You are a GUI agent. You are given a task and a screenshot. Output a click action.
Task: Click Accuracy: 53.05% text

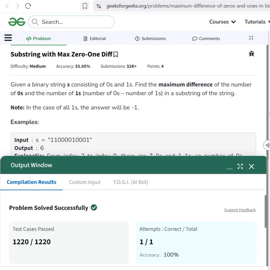[73, 66]
